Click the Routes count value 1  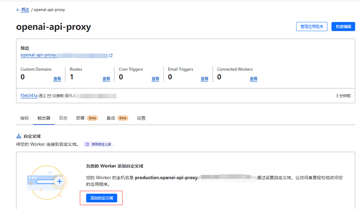tap(72, 77)
